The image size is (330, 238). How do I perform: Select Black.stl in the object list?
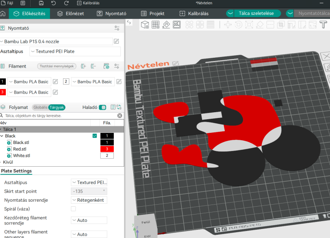click(x=21, y=142)
